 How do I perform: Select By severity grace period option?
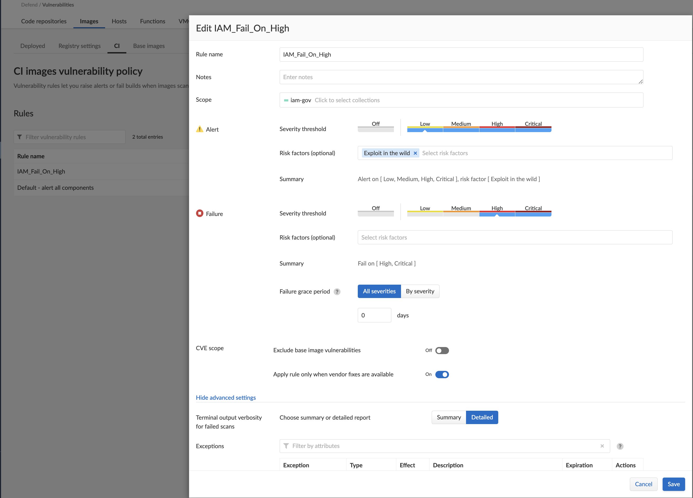tap(420, 291)
